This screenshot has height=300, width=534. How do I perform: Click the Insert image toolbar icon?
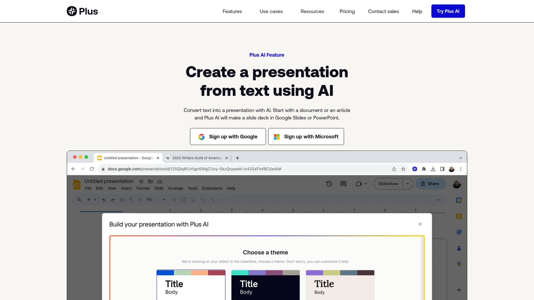pyautogui.click(x=193, y=200)
